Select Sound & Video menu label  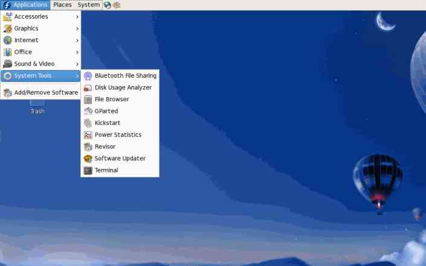[34, 64]
